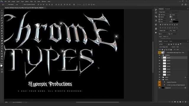
Task: Click the new group folder icon
Action: point(180,102)
